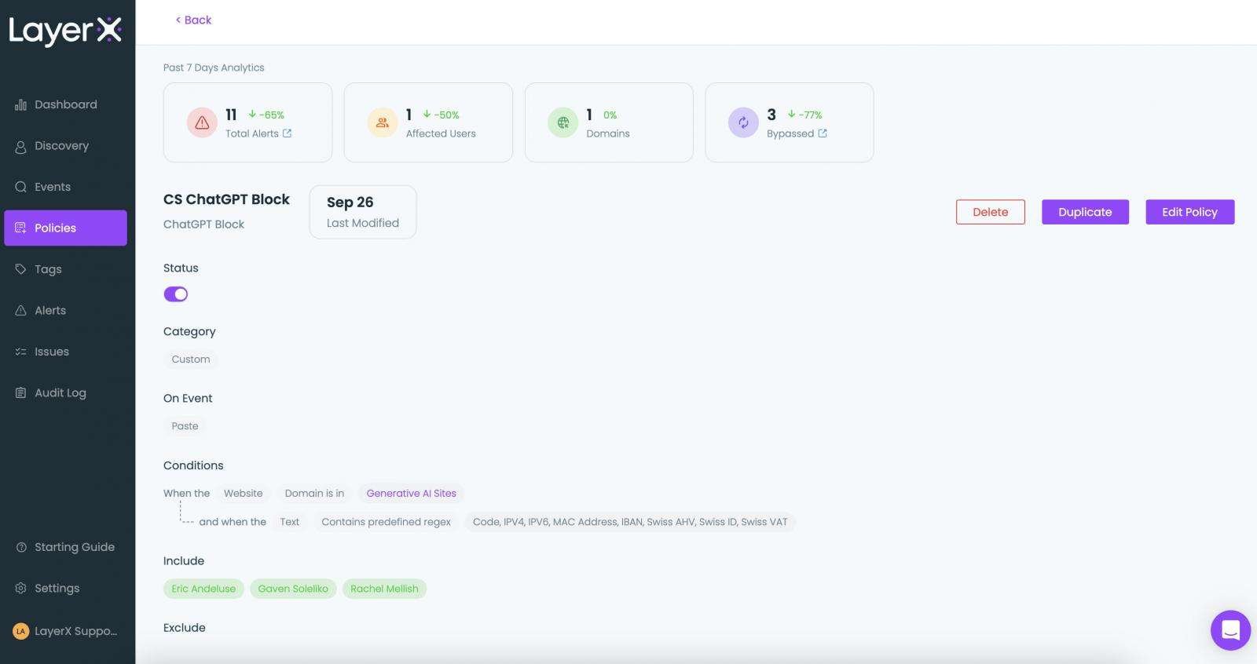This screenshot has height=664, width=1257.
Task: Click the Starting Guide help icon
Action: pyautogui.click(x=20, y=547)
